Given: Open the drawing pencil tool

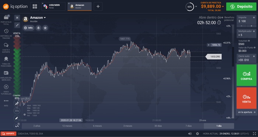Looking at the screenshot, I should tap(17, 118).
